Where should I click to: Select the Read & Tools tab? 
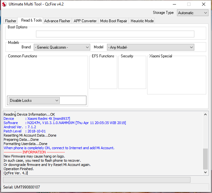(31, 20)
